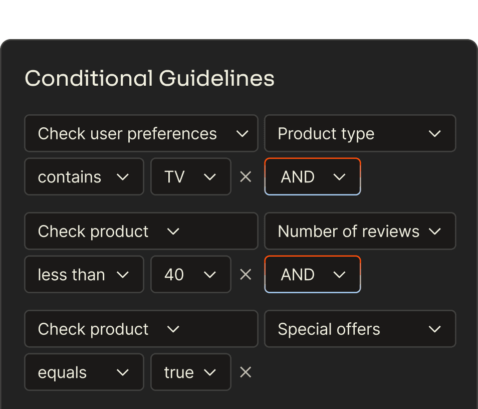The image size is (478, 409).
Task: Click the chevron on the equals selector
Action: tap(123, 372)
